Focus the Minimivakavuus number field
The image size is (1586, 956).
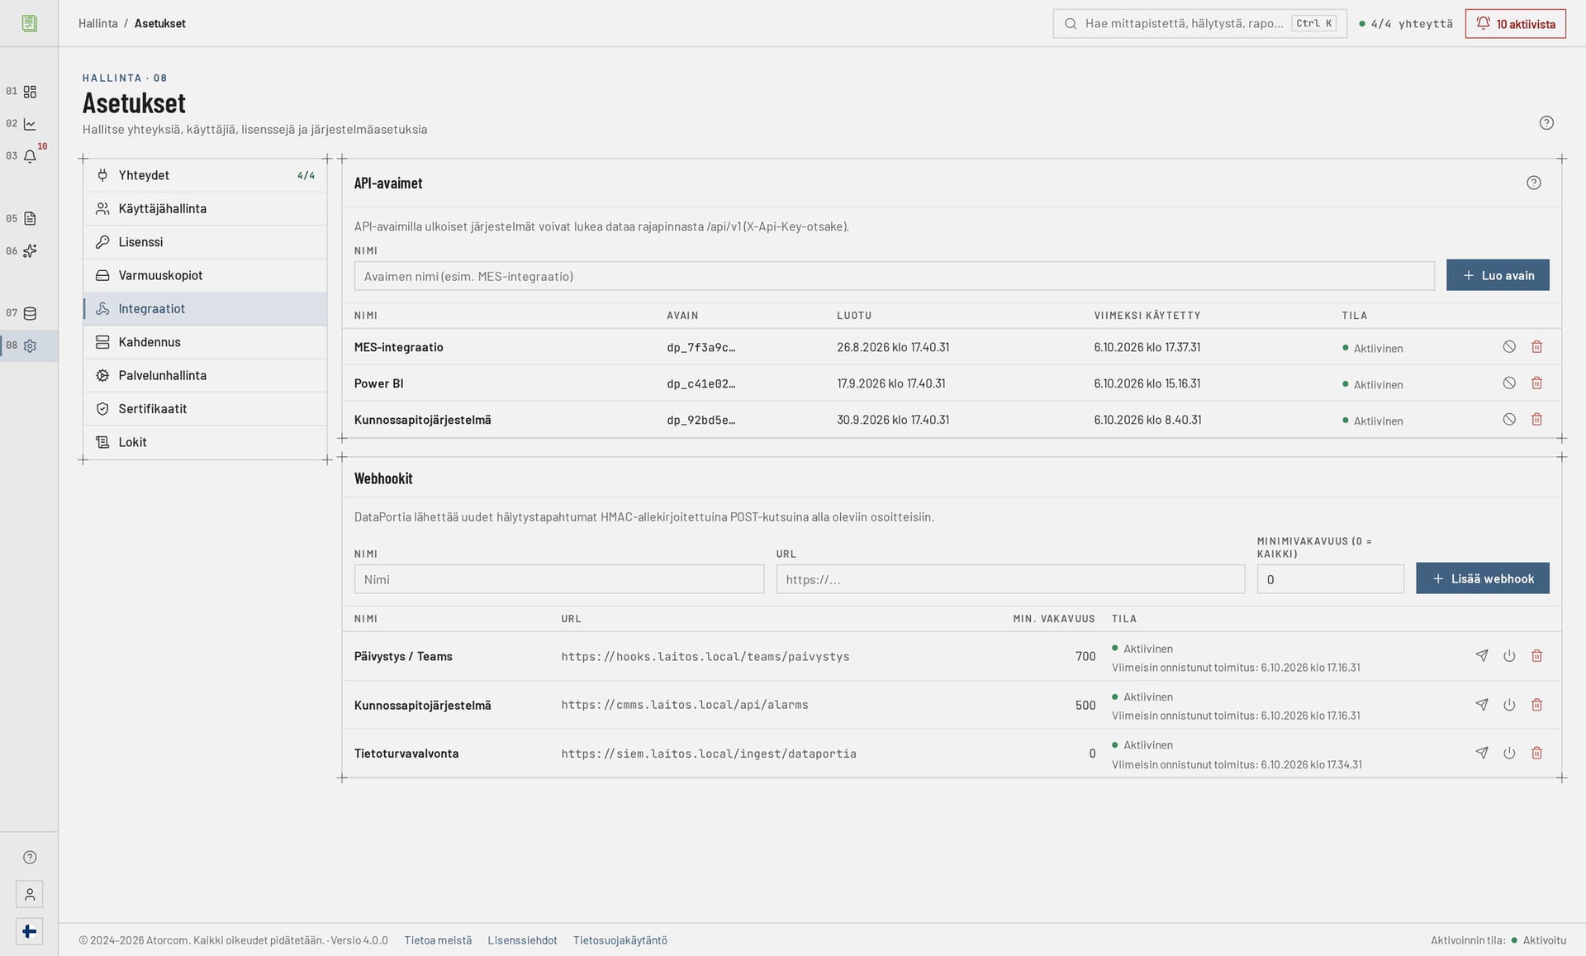[1330, 579]
